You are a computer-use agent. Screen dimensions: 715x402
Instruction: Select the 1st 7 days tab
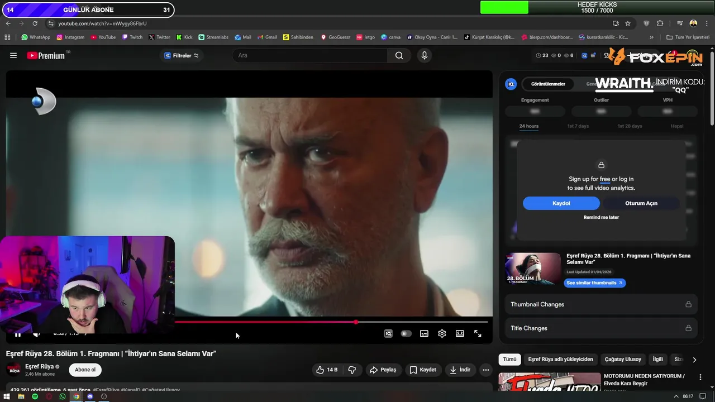click(578, 126)
